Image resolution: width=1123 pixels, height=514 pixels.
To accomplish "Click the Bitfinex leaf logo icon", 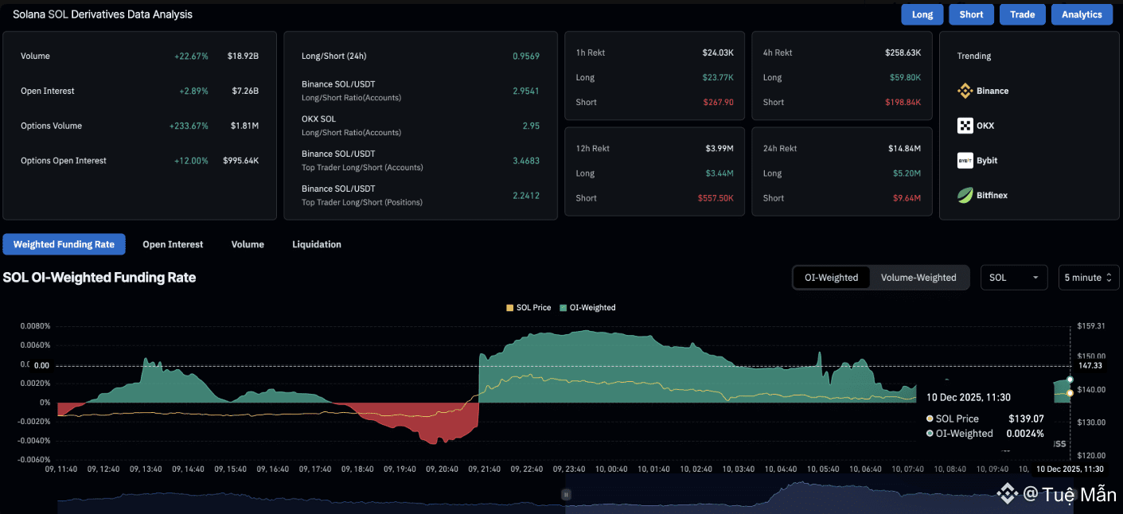I will 965,195.
